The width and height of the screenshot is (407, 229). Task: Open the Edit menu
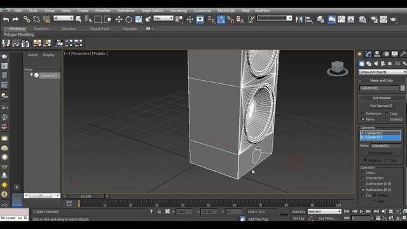coord(18,11)
